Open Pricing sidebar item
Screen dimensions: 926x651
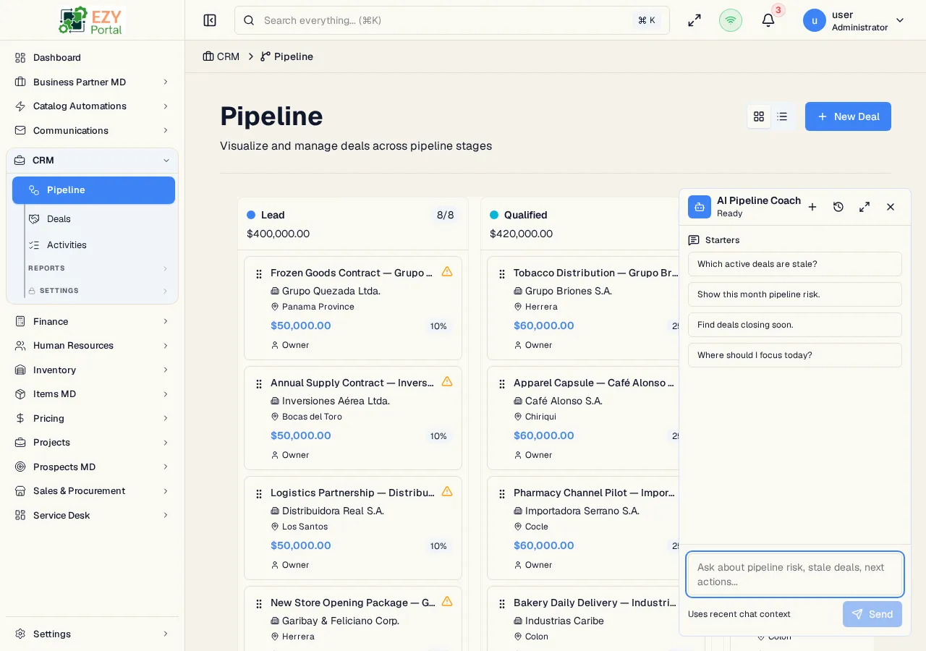[x=92, y=418]
